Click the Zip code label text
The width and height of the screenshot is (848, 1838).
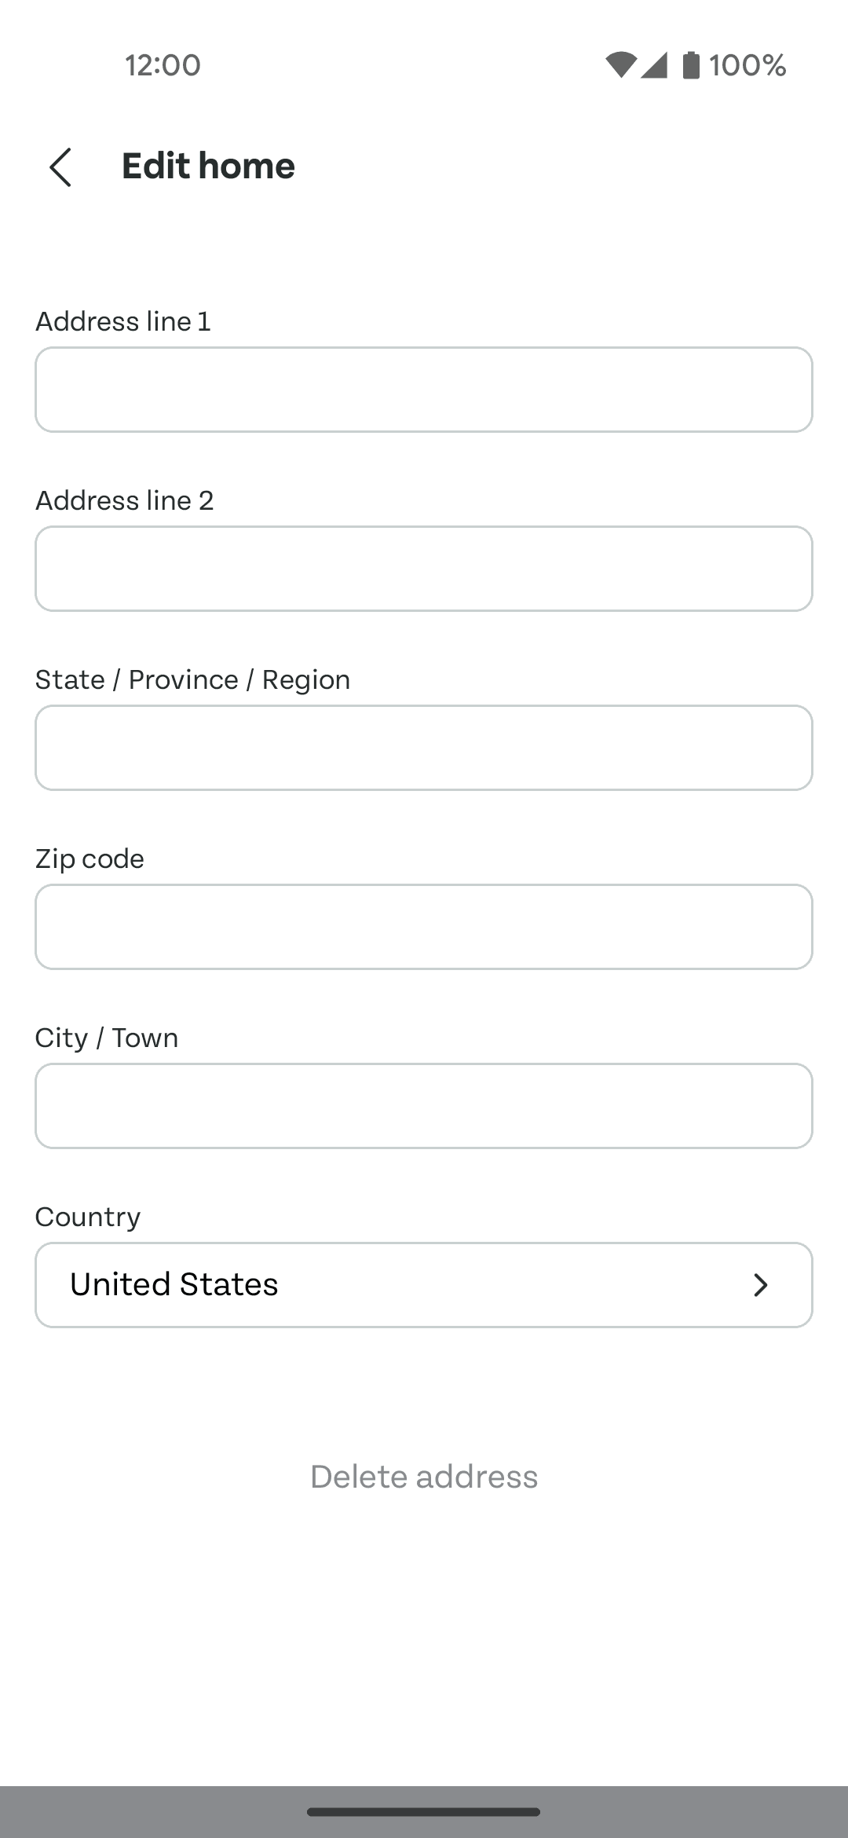(x=90, y=859)
